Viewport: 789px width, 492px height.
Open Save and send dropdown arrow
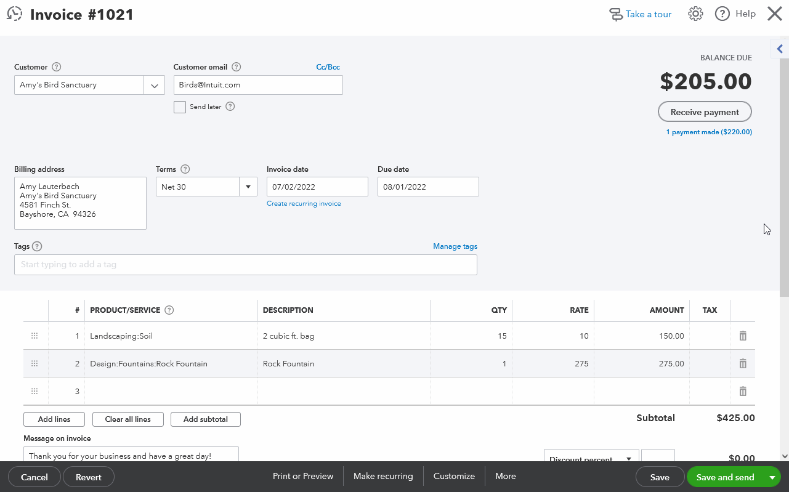772,477
